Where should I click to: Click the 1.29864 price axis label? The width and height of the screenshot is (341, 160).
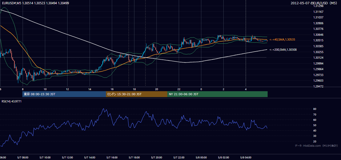(x=319, y=69)
